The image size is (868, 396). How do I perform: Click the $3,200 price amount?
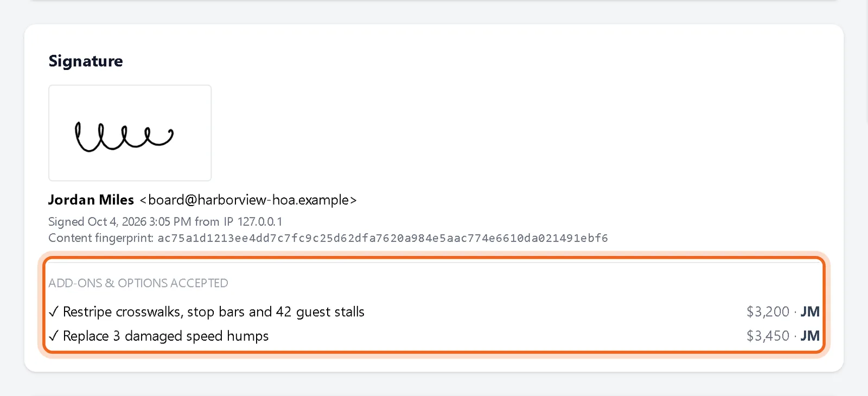pyautogui.click(x=768, y=312)
